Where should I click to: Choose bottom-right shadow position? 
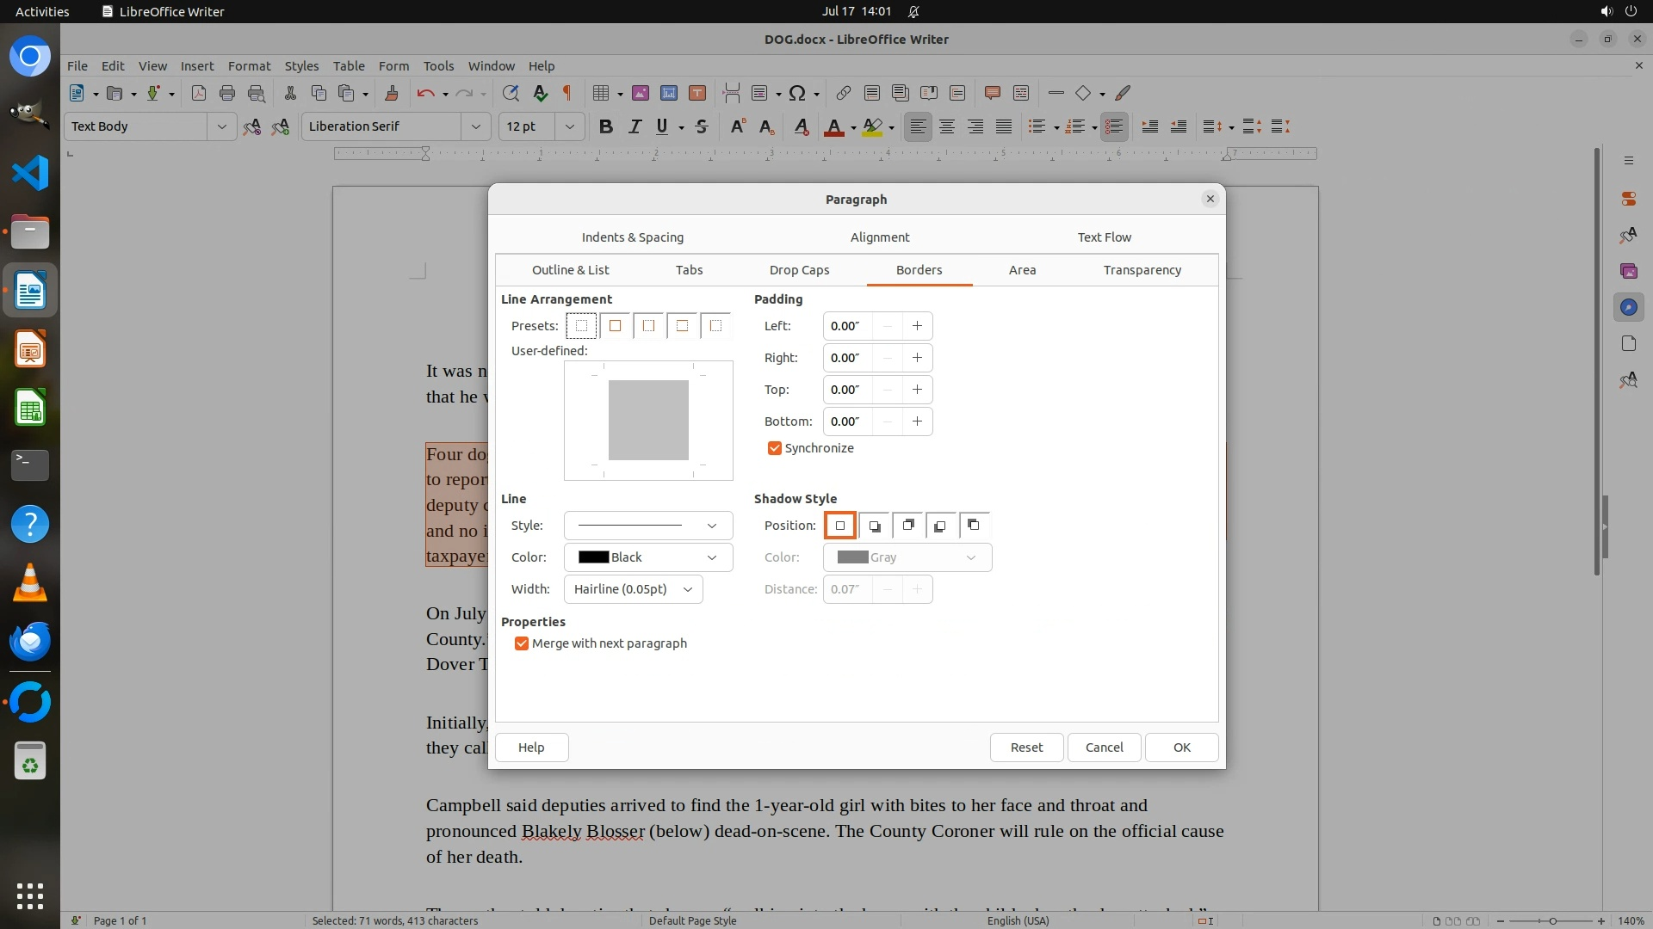point(874,526)
